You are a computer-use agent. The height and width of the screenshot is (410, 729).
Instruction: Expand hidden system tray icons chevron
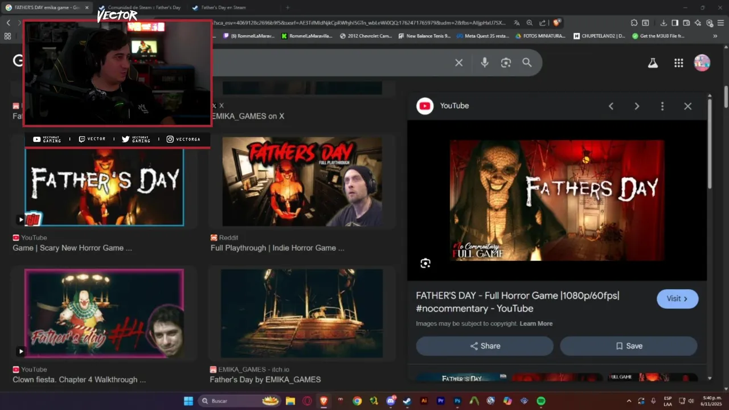pos(629,401)
